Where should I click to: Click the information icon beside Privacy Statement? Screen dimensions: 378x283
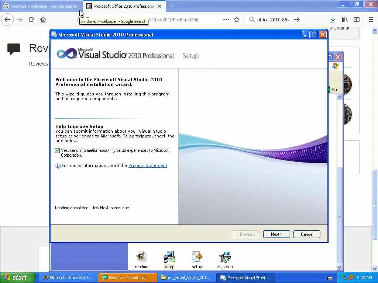point(58,165)
